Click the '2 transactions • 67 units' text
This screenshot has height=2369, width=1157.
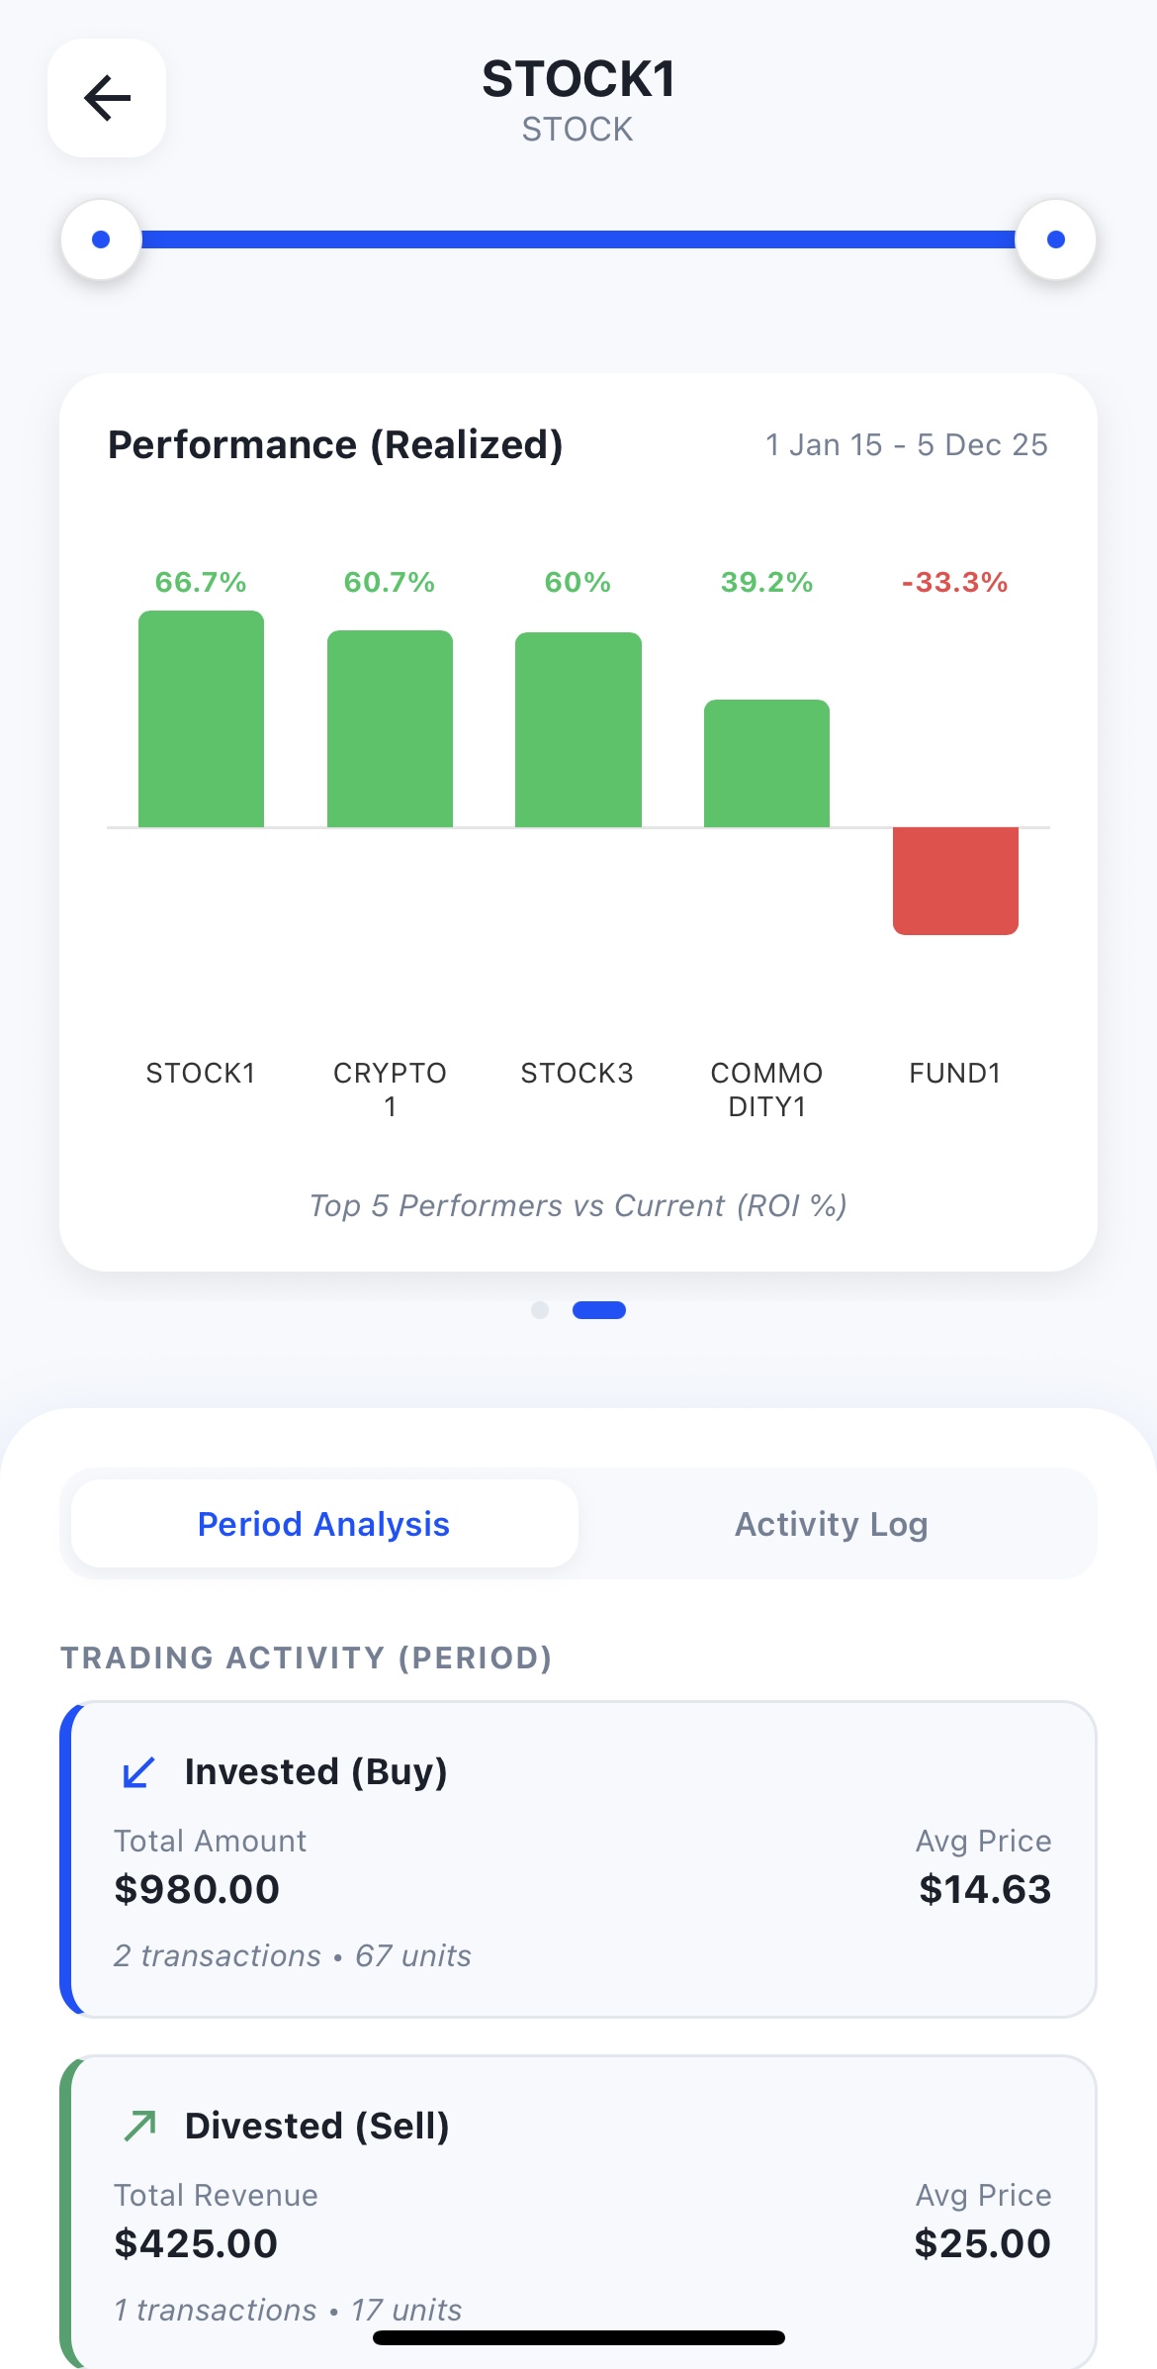[293, 1954]
